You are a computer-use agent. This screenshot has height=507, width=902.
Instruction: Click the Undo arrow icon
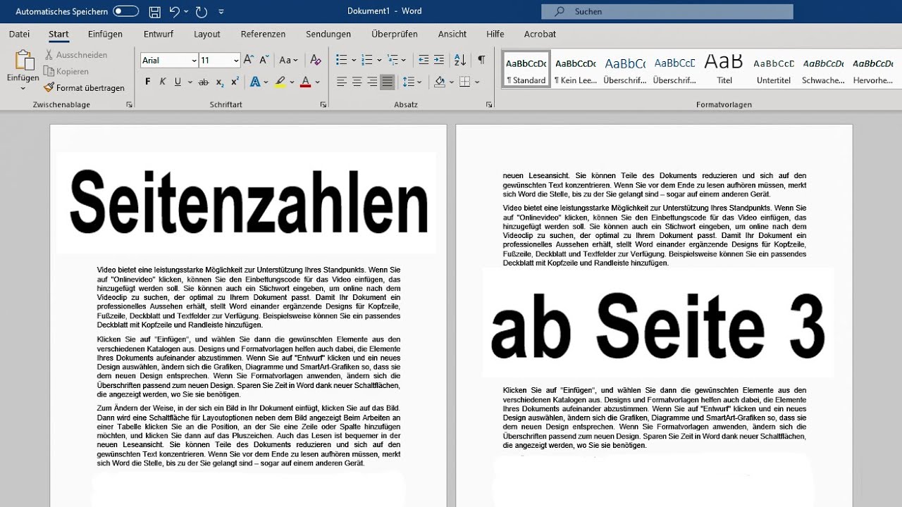(175, 11)
